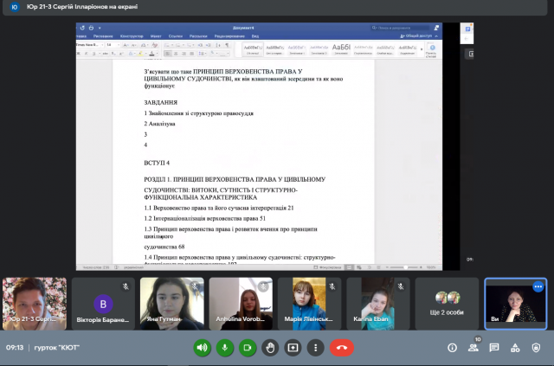Open line spacing dropdown

pyautogui.click(x=202, y=54)
